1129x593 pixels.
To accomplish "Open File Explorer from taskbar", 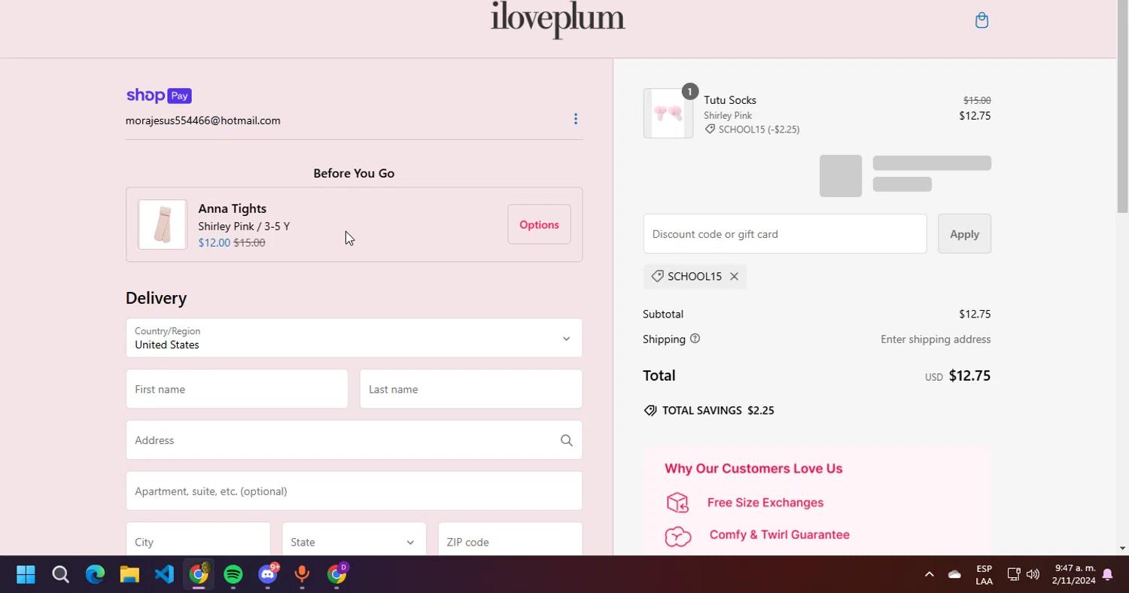I will (129, 575).
